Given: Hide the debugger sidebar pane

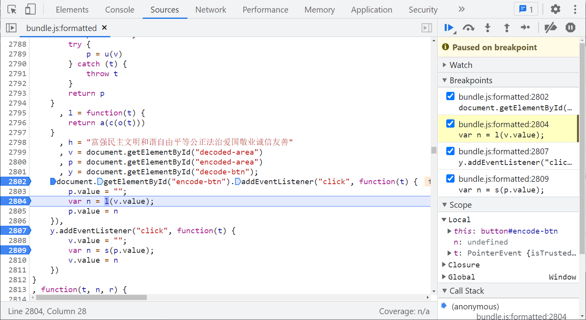Looking at the screenshot, I should point(427,28).
